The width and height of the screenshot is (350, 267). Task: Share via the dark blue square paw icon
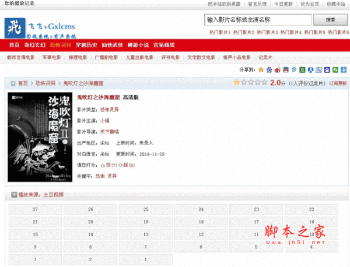tap(327, 70)
